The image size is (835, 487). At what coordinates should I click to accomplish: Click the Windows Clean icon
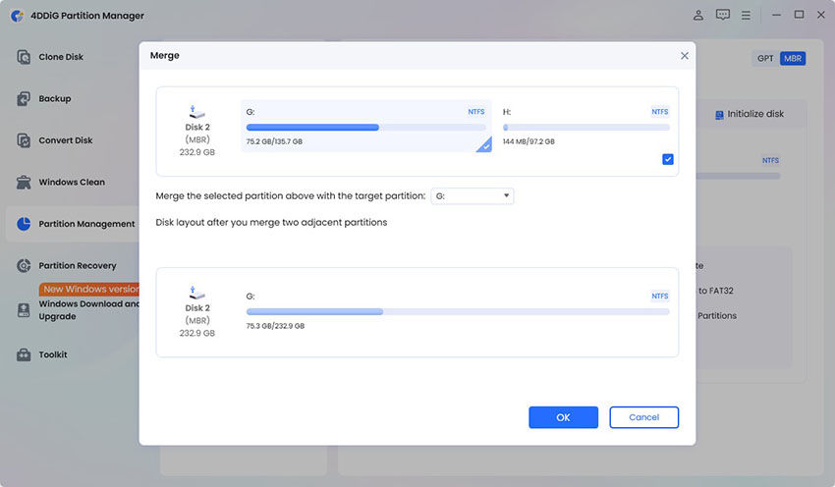24,182
